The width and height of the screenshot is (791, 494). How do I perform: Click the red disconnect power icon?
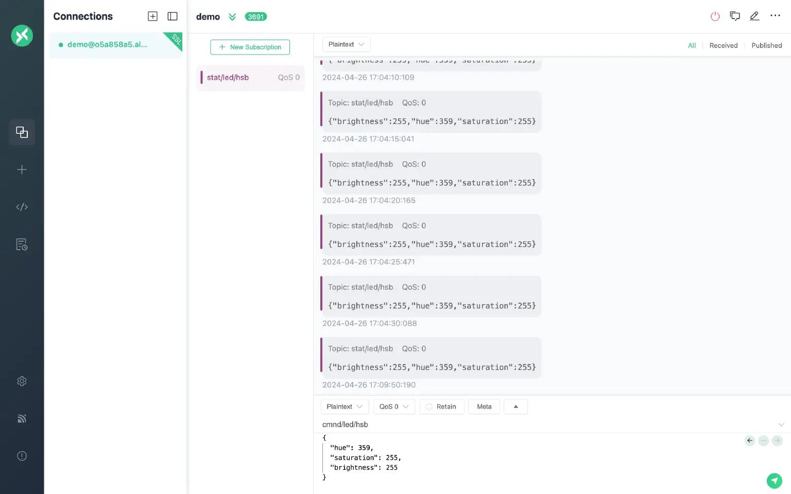[715, 16]
